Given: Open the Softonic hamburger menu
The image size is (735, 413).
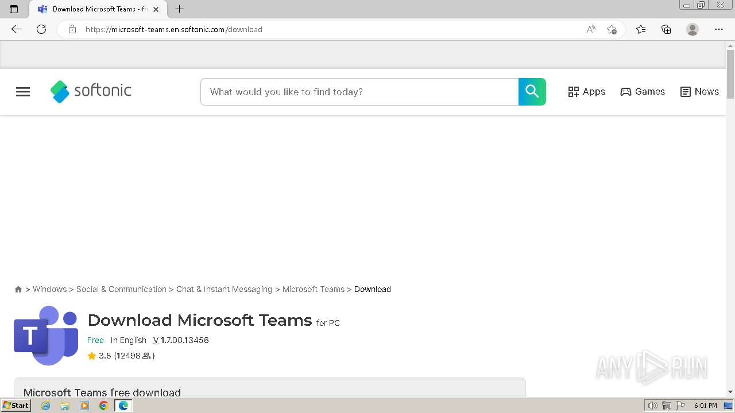Looking at the screenshot, I should (23, 92).
